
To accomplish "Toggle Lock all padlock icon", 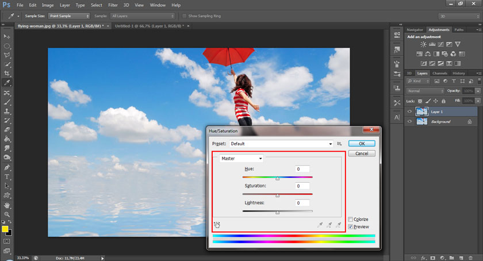I will (x=443, y=101).
